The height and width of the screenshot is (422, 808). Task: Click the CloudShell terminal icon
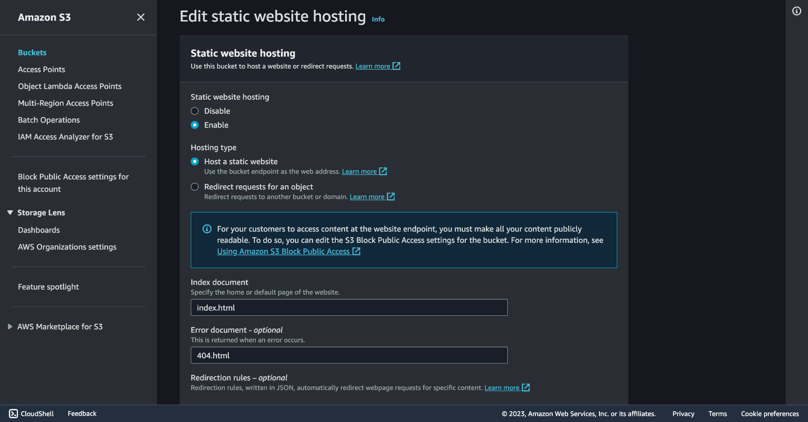pos(14,414)
